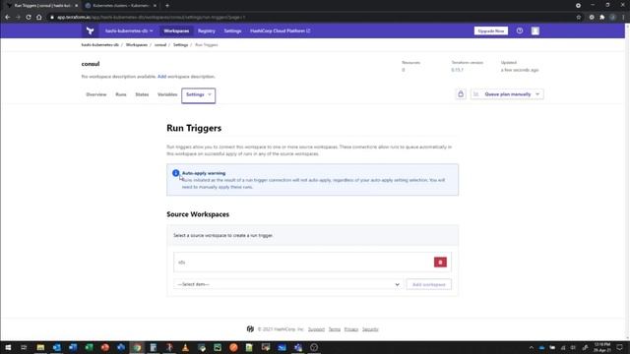Go back with browser back arrow
This screenshot has width=630, height=354.
pyautogui.click(x=8, y=18)
